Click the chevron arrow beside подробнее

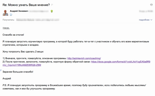(x=151, y=20)
